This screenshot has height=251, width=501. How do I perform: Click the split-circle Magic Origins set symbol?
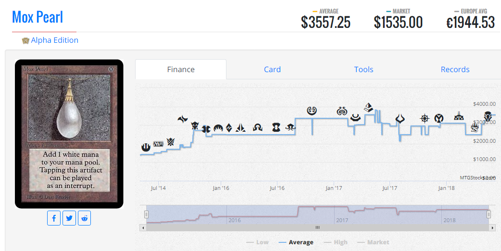tap(206, 129)
